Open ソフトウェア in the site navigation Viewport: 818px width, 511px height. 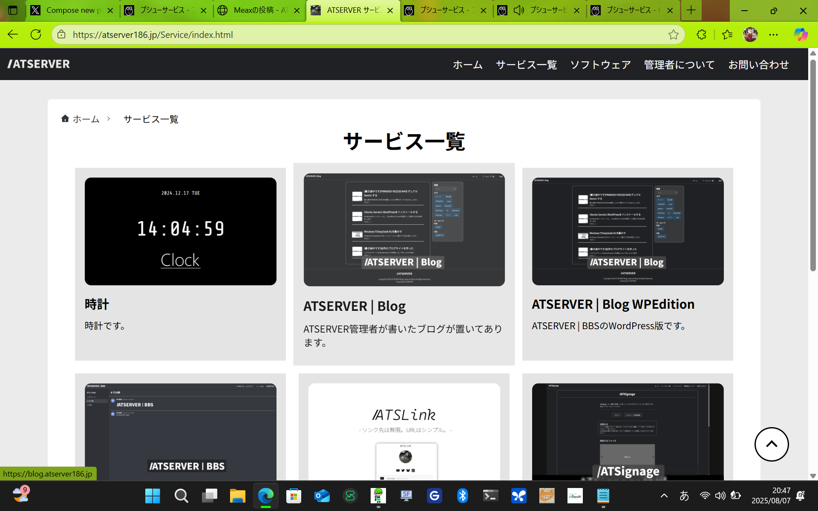pyautogui.click(x=600, y=64)
